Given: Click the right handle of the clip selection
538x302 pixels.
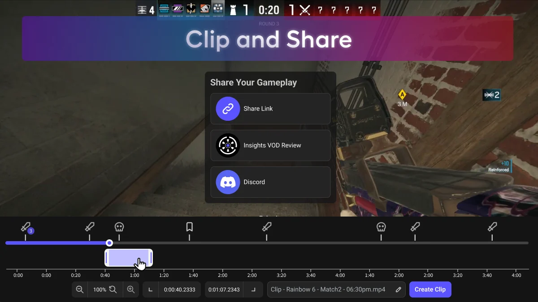Looking at the screenshot, I should [151, 258].
